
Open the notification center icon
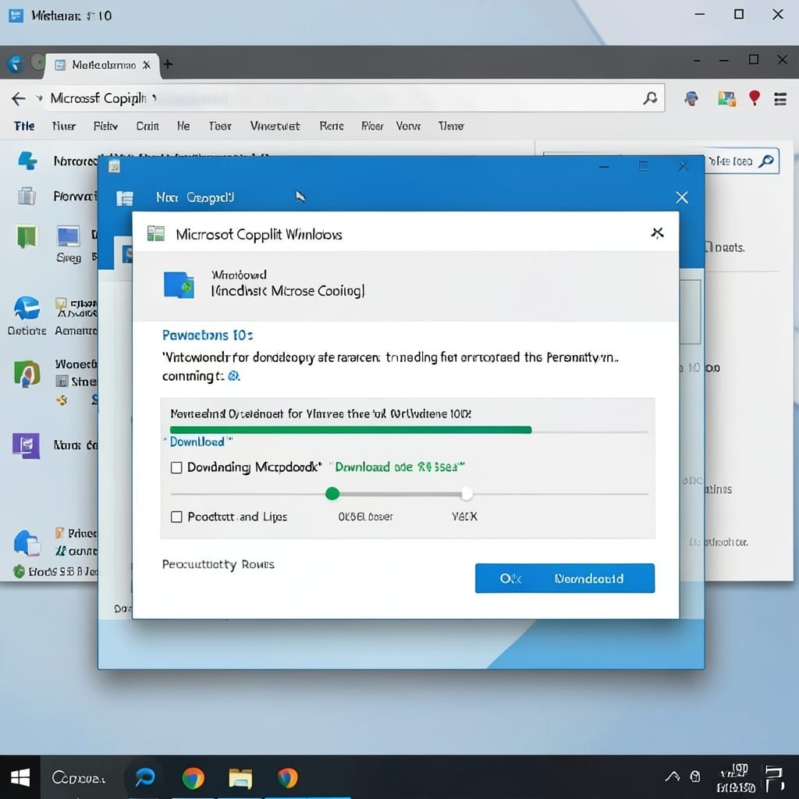pos(774,778)
